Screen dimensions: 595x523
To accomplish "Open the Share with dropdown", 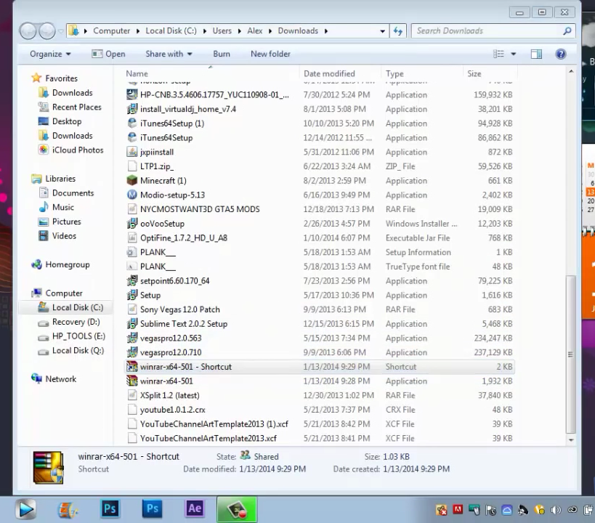I will tap(168, 54).
